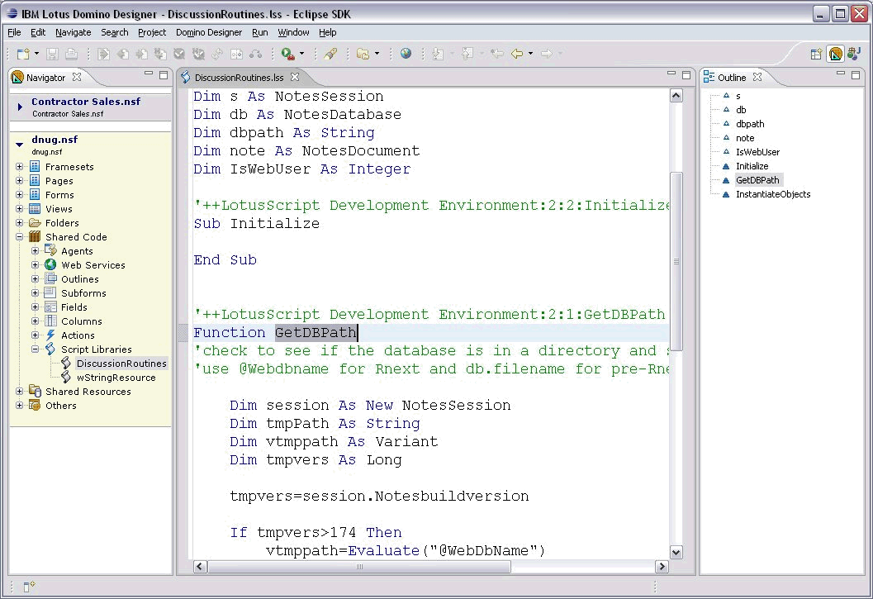Click the editor scroll-down arrow
This screenshot has width=873, height=599.
(676, 552)
